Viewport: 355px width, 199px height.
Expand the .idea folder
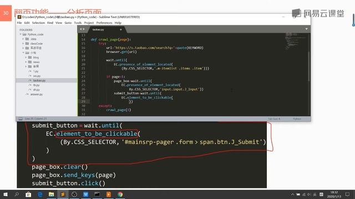pyautogui.click(x=23, y=39)
